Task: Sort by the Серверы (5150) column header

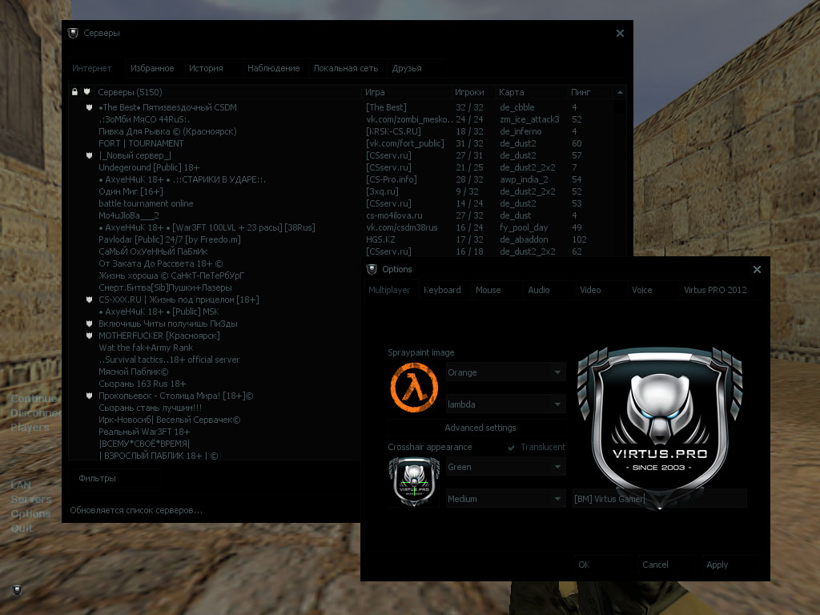Action: tap(227, 92)
